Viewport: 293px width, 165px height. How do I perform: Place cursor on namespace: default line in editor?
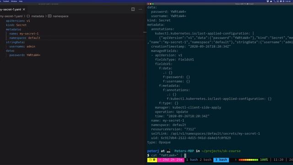tap(25, 38)
